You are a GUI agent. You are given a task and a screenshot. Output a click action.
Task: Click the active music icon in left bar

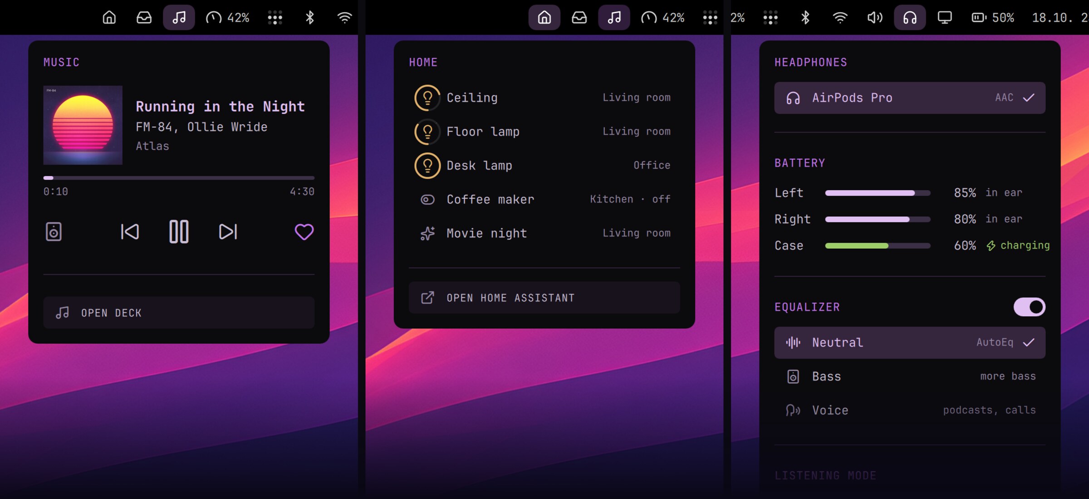tap(179, 18)
